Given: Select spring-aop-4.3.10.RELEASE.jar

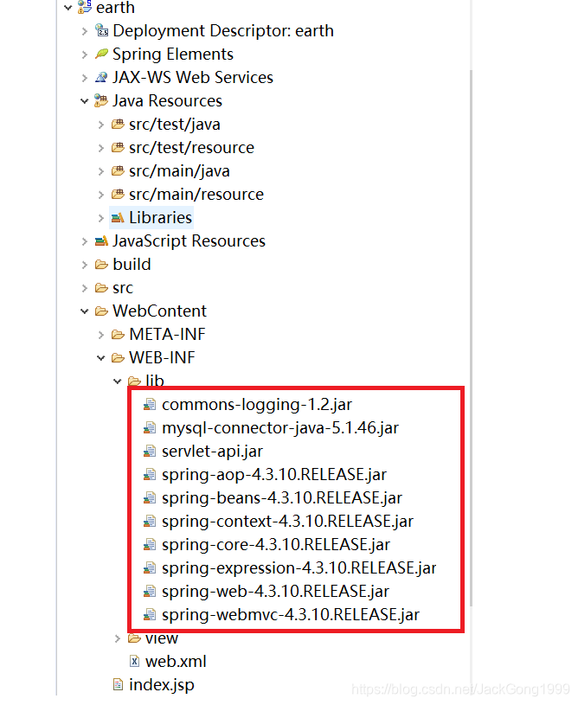Looking at the screenshot, I should click(x=274, y=475).
